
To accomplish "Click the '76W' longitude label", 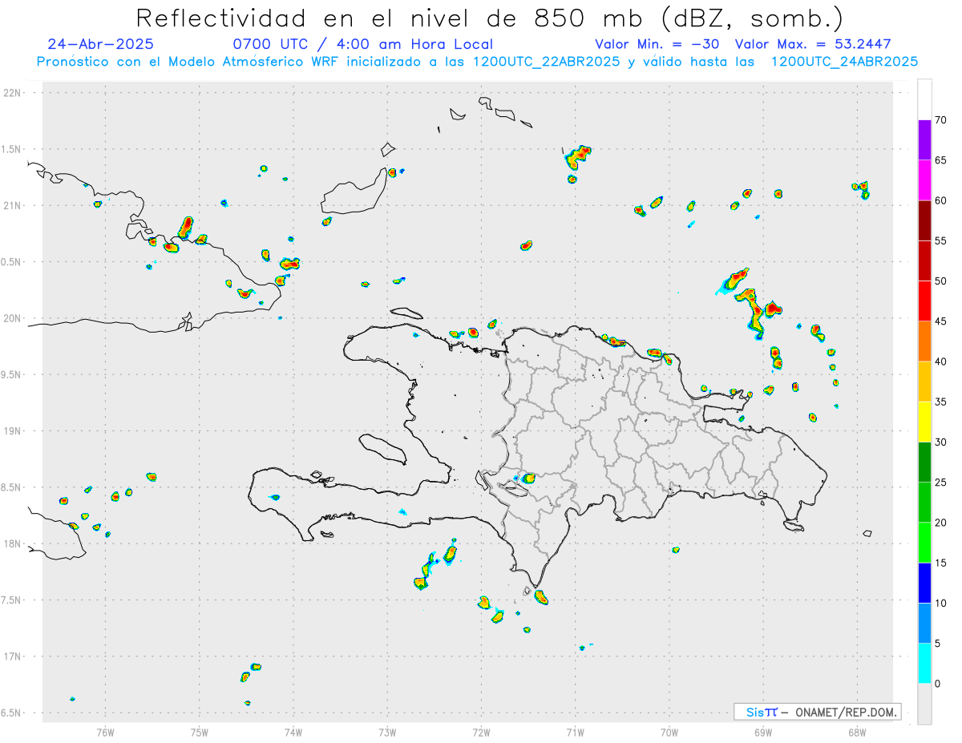I will [x=105, y=732].
